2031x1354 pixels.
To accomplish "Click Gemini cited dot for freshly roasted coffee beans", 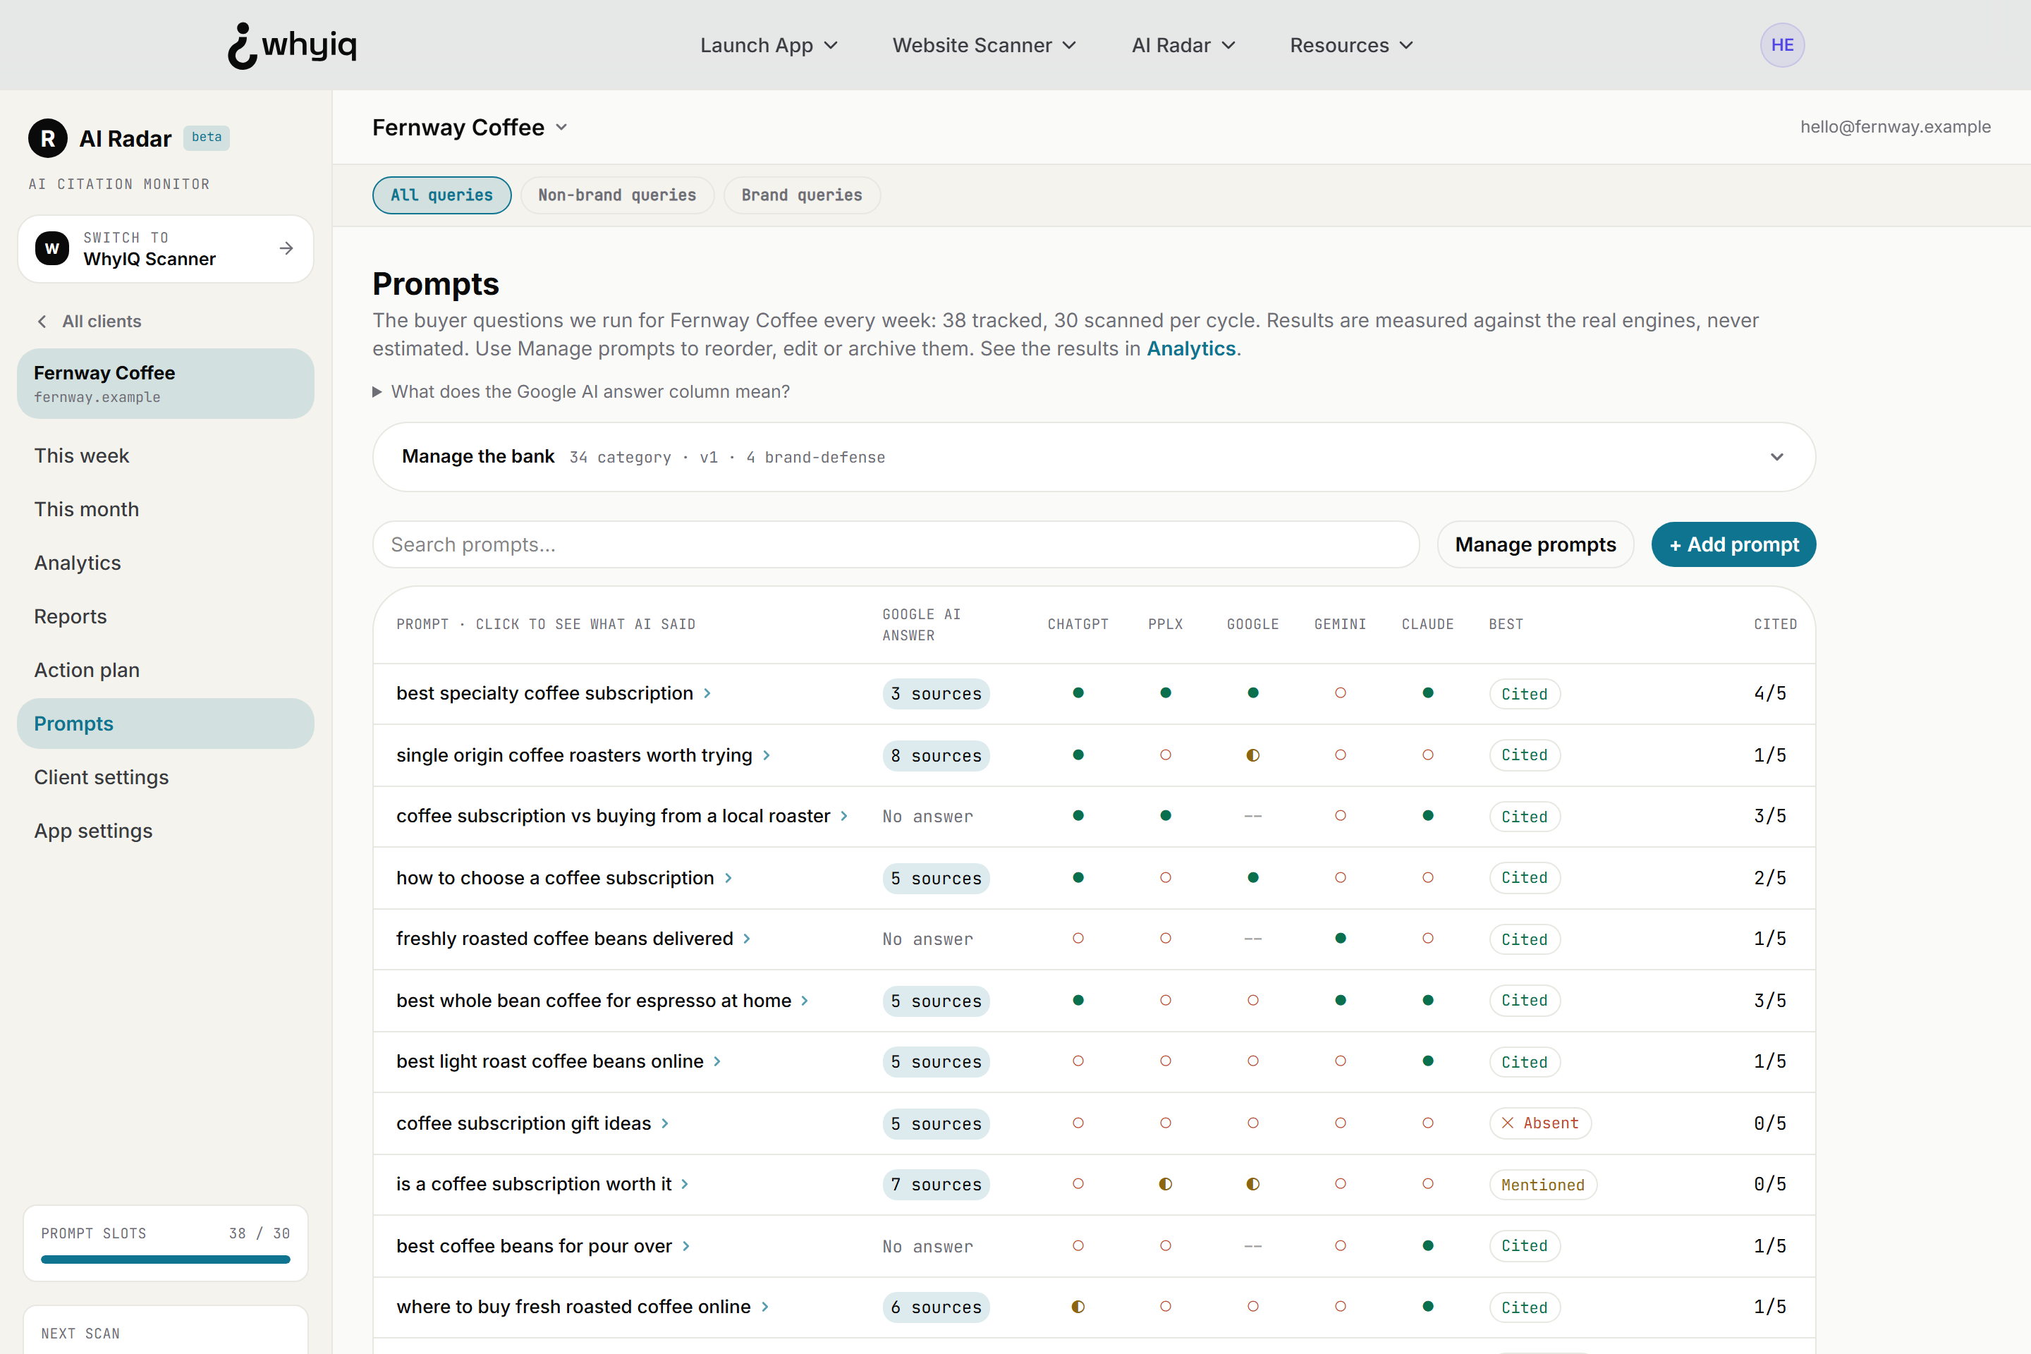I will click(1340, 938).
